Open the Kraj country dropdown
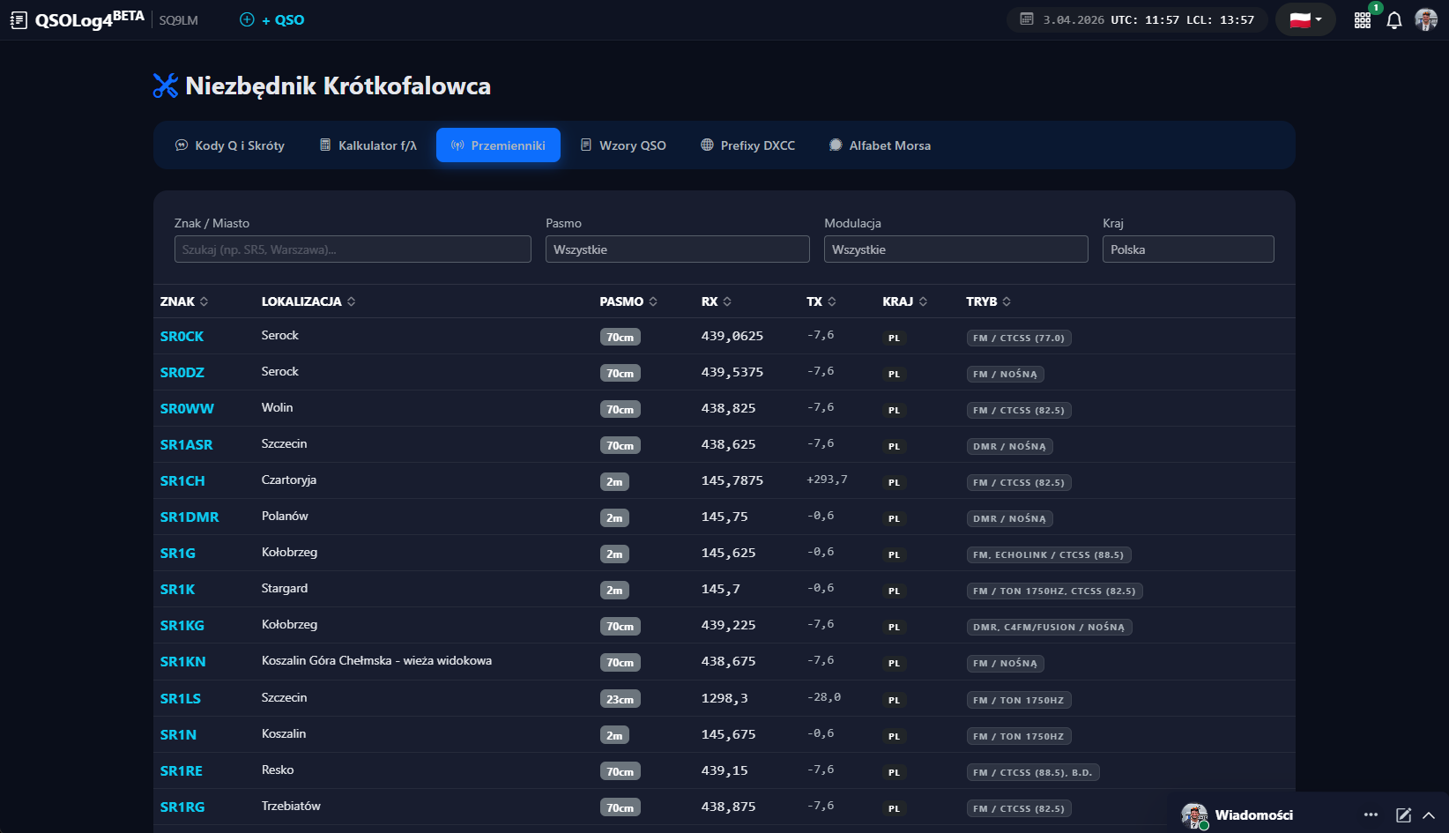 point(1187,249)
